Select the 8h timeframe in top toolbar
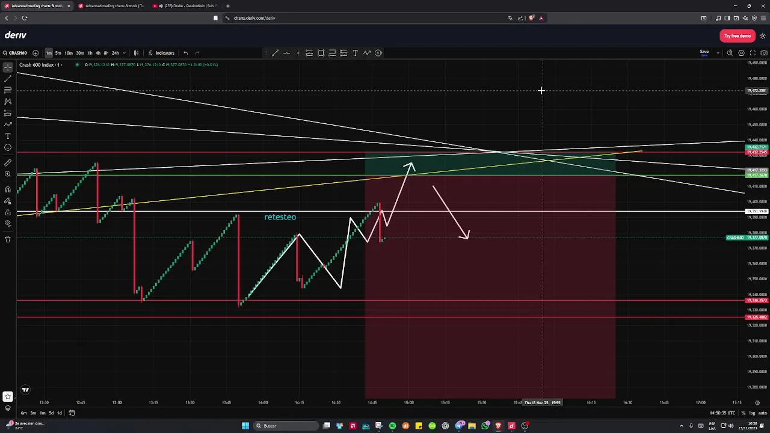 coord(106,53)
